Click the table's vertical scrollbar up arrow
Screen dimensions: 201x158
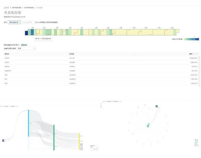click(x=199, y=57)
